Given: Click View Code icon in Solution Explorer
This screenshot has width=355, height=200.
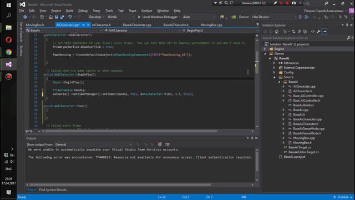Looking at the screenshot, I should 313,32.
